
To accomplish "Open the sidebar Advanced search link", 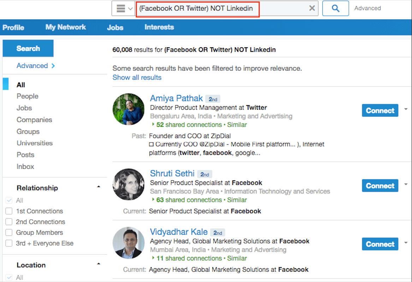I will point(35,66).
